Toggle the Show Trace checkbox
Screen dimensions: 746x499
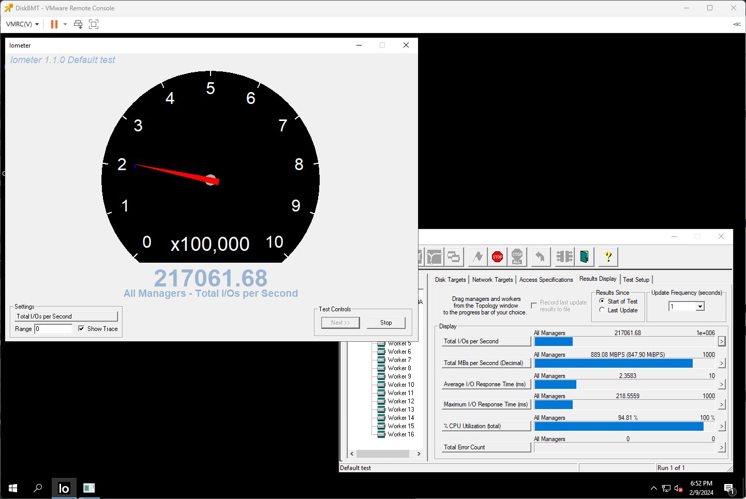[81, 328]
